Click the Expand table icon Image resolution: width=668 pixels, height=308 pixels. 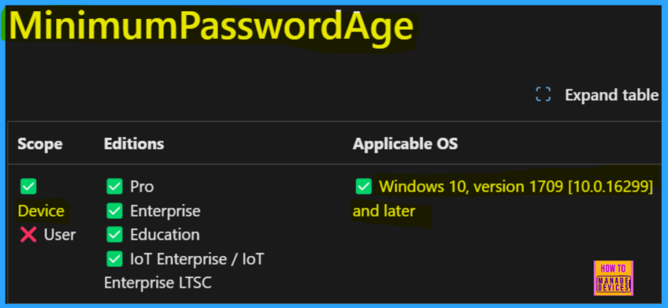[543, 95]
